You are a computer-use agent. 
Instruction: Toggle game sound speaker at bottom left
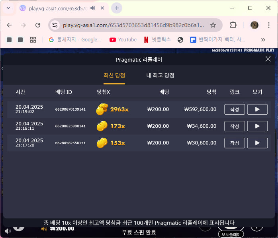click(8, 231)
